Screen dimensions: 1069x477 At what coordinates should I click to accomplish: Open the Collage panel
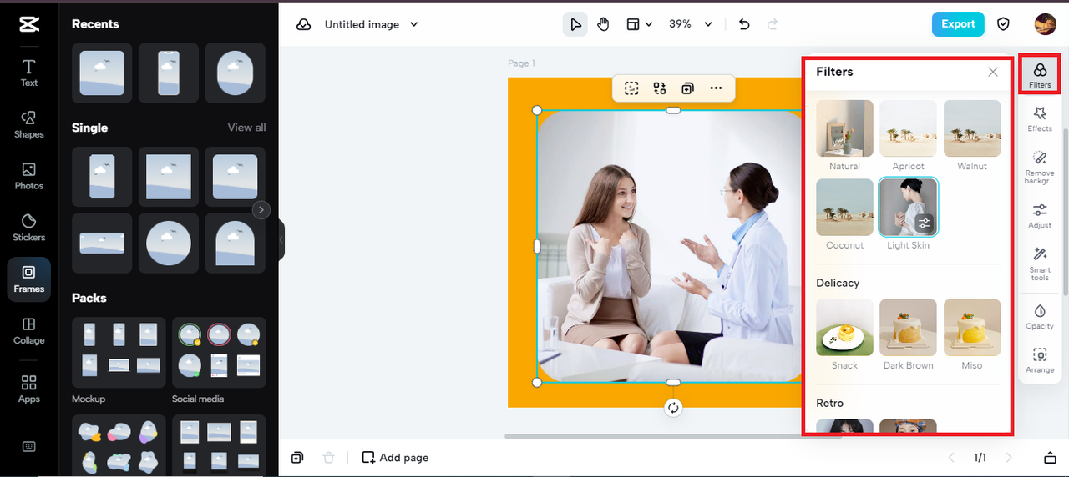pos(29,331)
